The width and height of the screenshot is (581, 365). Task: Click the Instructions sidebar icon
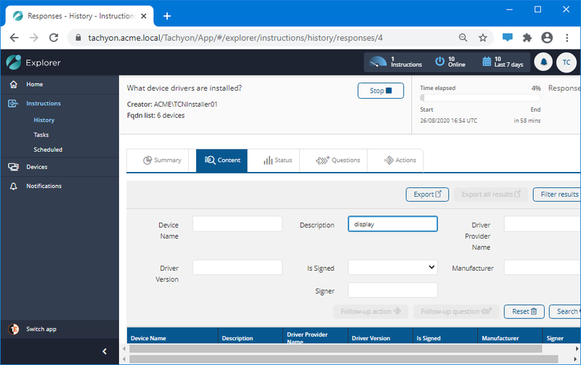13,103
